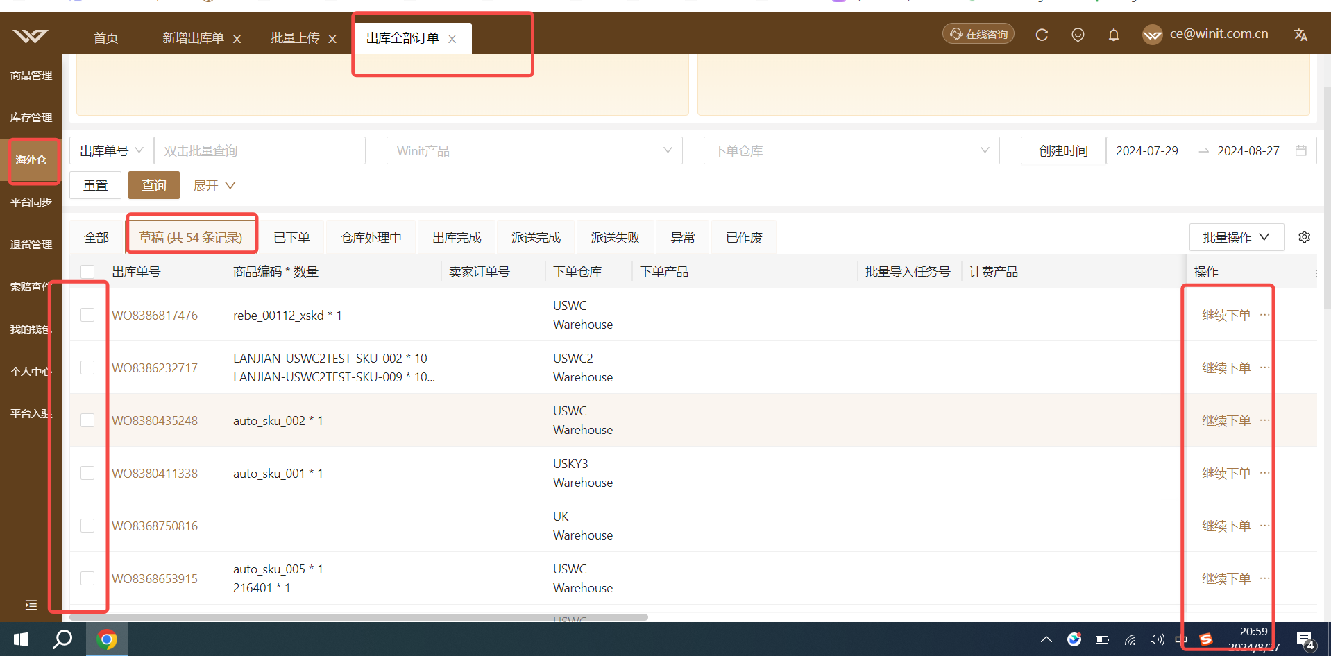Open Chrome from the taskbar
The width and height of the screenshot is (1331, 656).
click(x=107, y=639)
